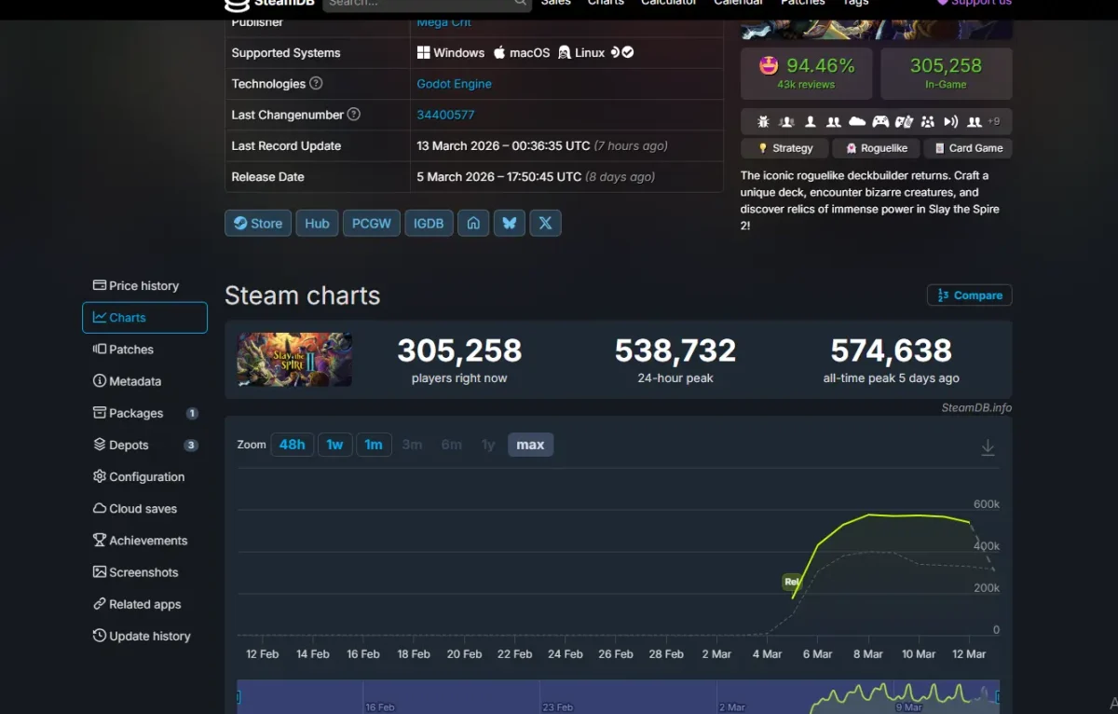Screen dimensions: 1118x714
Task: Open the Bluesky butterfly icon
Action: pyautogui.click(x=510, y=223)
